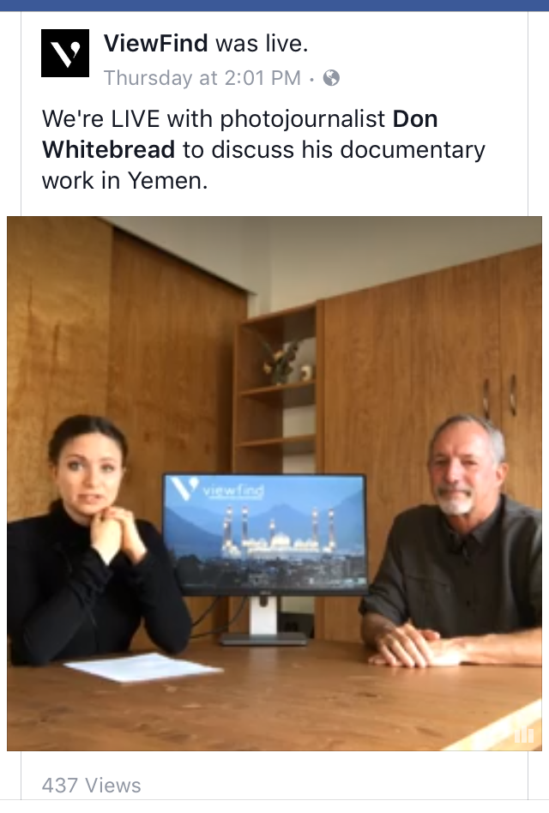Click the 'was live.' status text

[x=262, y=43]
